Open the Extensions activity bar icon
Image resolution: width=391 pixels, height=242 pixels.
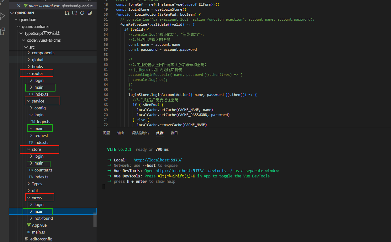point(3,31)
